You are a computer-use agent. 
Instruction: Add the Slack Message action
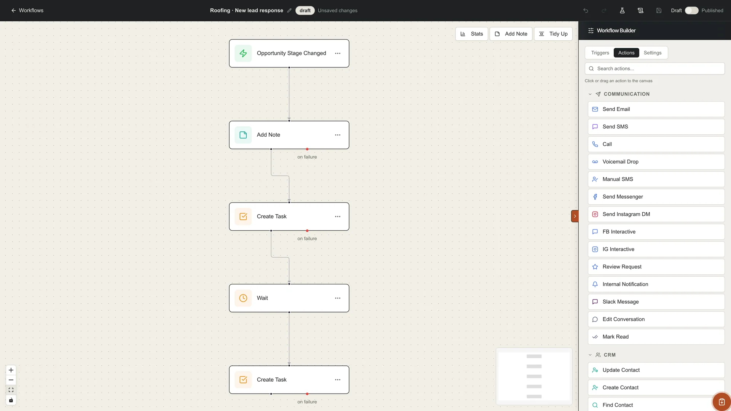(x=656, y=302)
